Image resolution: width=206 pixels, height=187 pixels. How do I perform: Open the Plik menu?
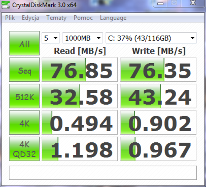pyautogui.click(x=10, y=18)
